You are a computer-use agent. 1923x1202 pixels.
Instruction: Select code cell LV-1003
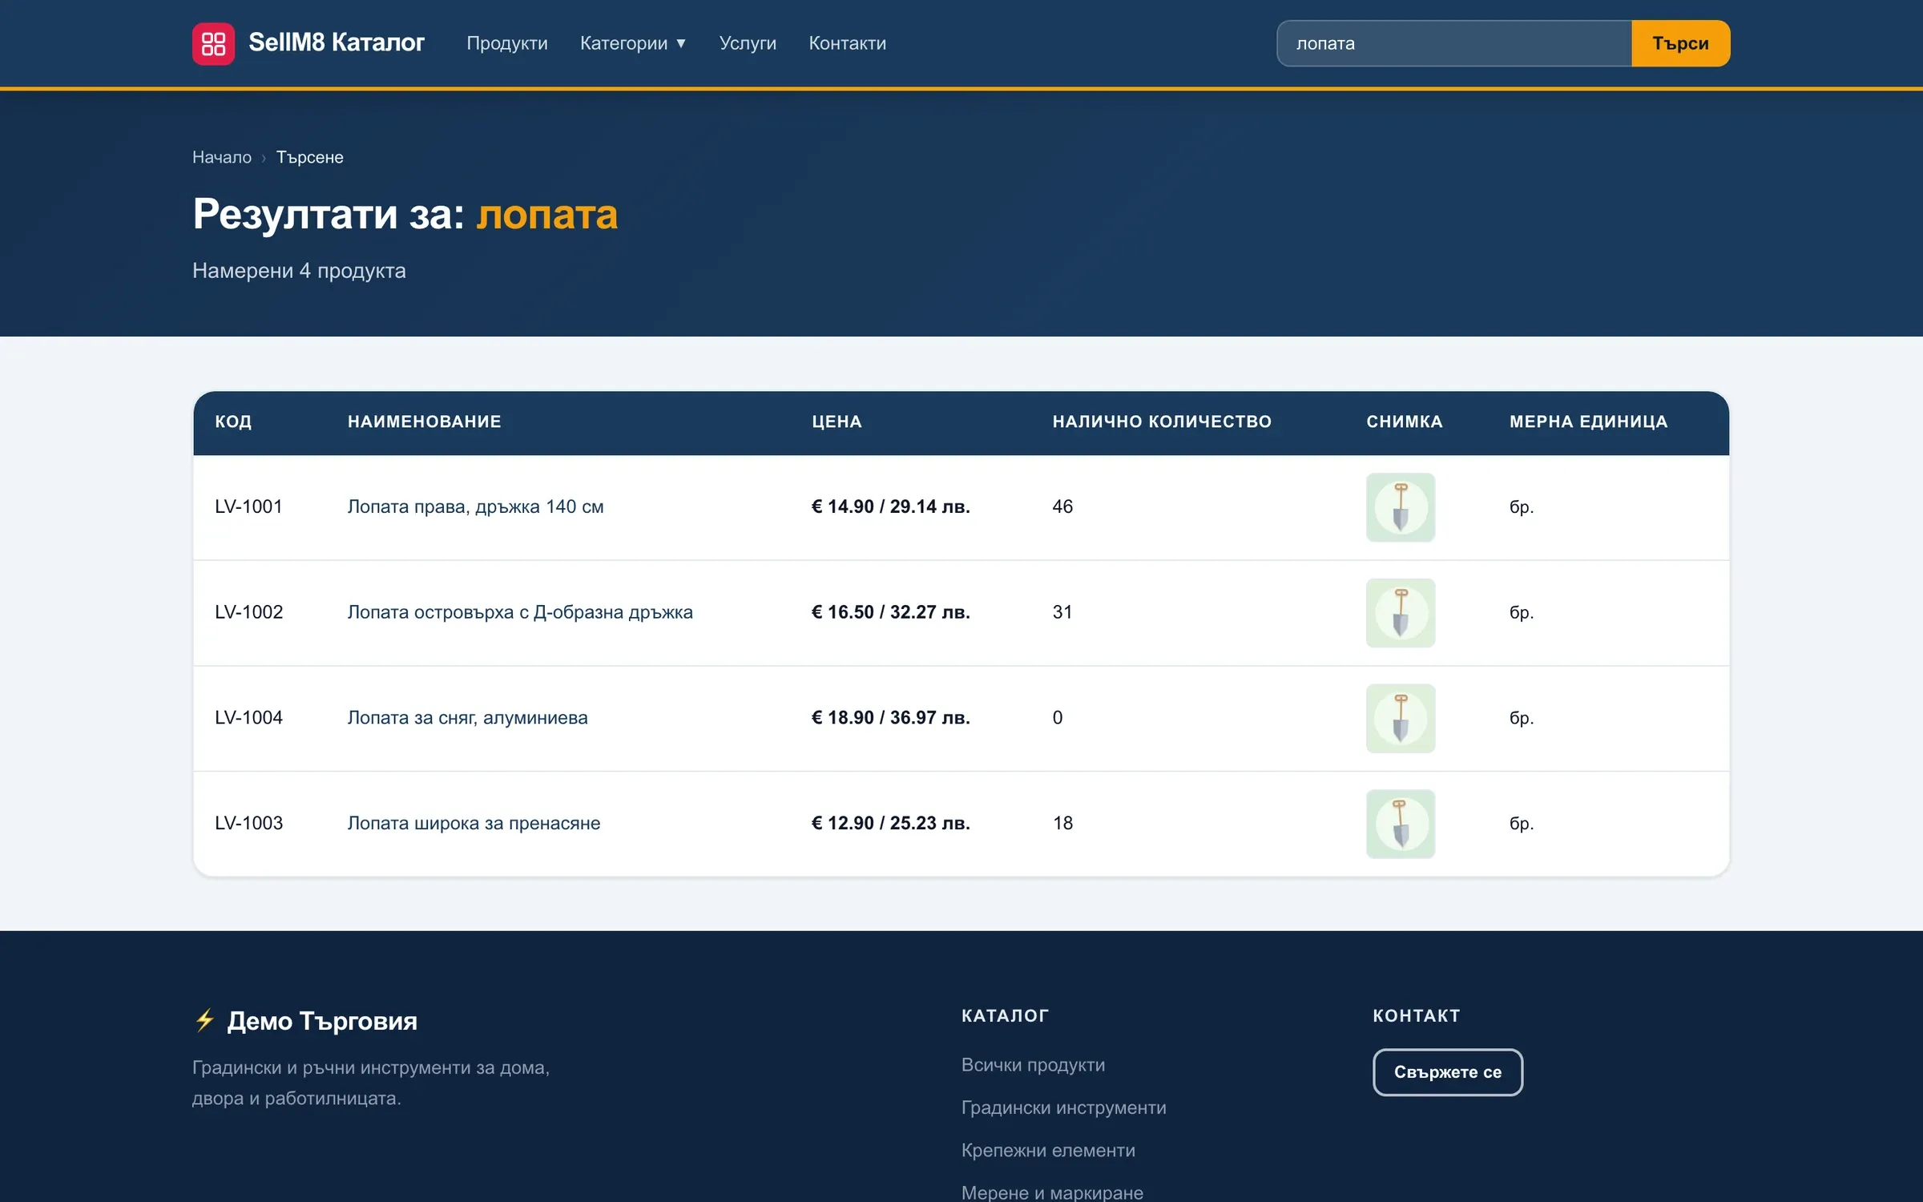248,823
